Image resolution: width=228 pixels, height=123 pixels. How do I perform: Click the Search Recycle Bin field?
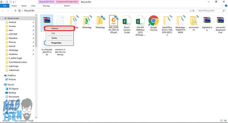pos(211,11)
